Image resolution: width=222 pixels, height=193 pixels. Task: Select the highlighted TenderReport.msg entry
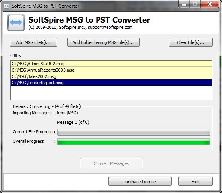(x=111, y=83)
